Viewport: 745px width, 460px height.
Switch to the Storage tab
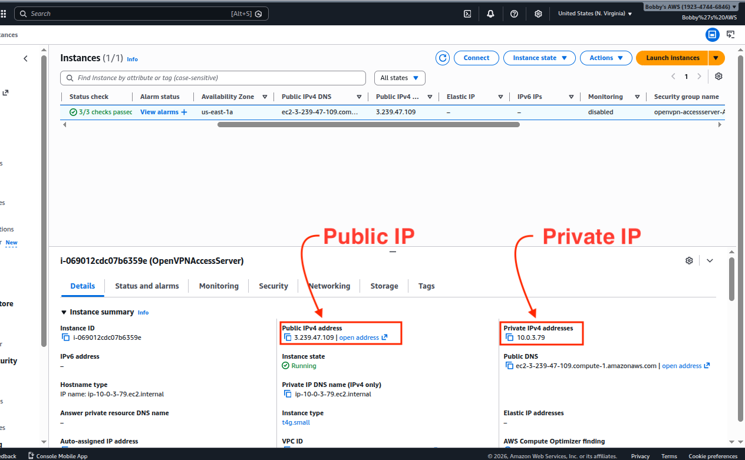point(384,286)
